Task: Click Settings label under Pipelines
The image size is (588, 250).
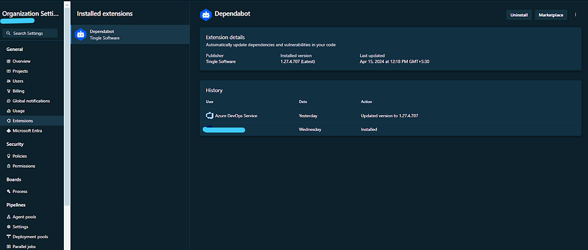Action: click(x=20, y=226)
